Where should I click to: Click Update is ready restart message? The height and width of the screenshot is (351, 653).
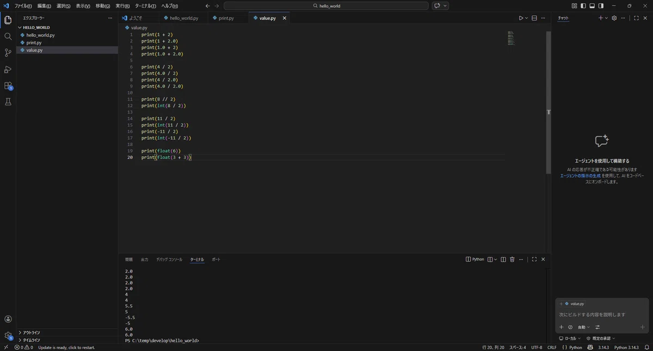tap(66, 347)
